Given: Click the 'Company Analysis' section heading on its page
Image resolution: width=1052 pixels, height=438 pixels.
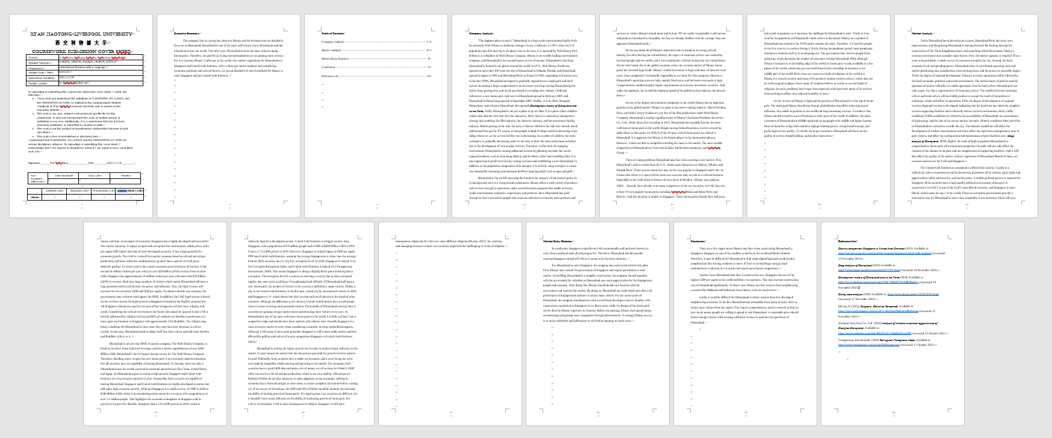Looking at the screenshot, I should coord(481,33).
